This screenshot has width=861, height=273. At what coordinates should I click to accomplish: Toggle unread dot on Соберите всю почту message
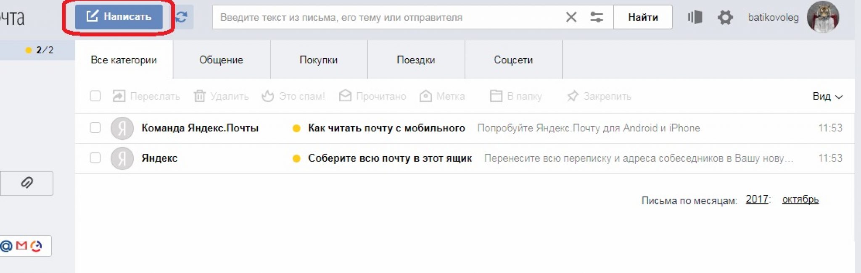coord(296,159)
